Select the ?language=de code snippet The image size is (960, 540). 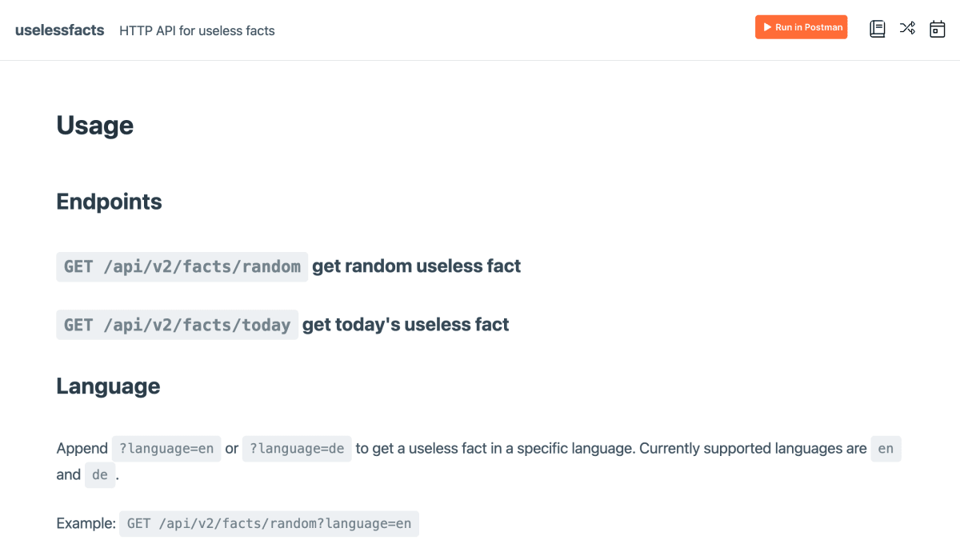click(297, 449)
